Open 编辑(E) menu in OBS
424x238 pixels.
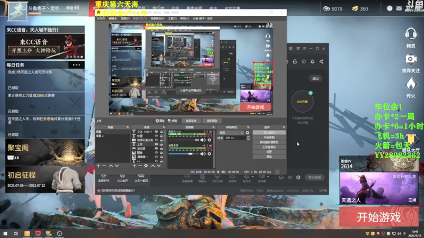pos(113,19)
